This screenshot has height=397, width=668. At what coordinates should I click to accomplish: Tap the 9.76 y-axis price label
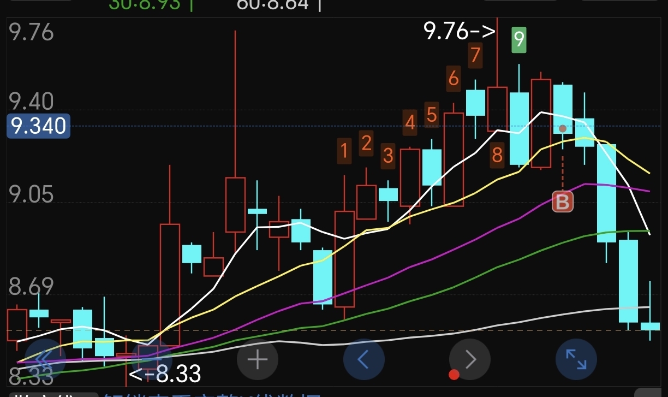click(32, 32)
